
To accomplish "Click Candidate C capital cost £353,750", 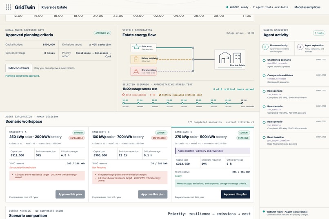I will (x=183, y=164).
